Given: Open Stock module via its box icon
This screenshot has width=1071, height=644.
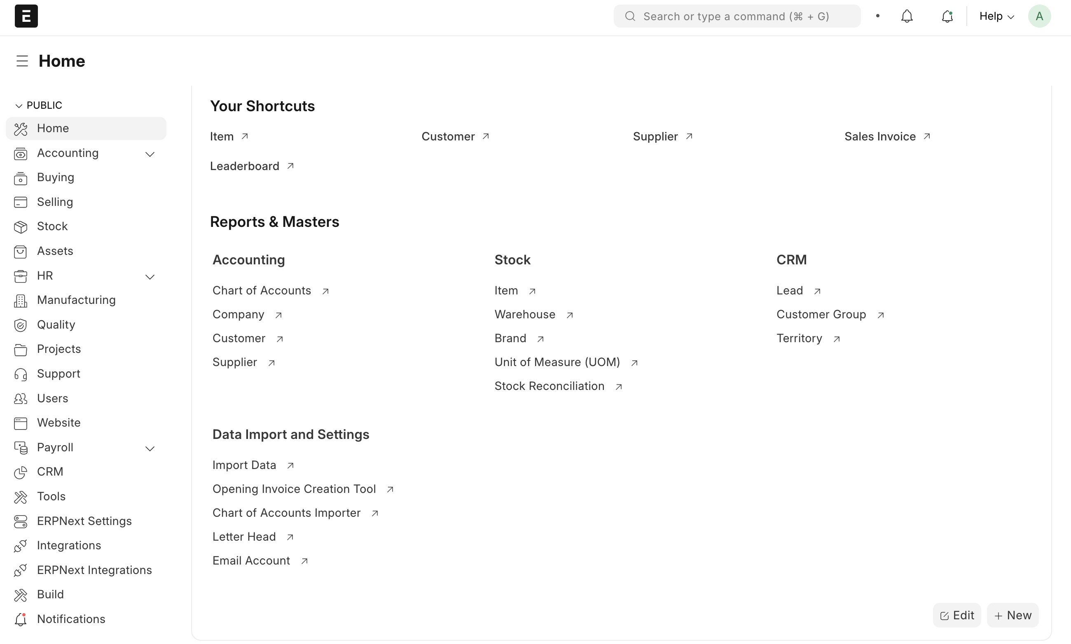Looking at the screenshot, I should coord(21,226).
